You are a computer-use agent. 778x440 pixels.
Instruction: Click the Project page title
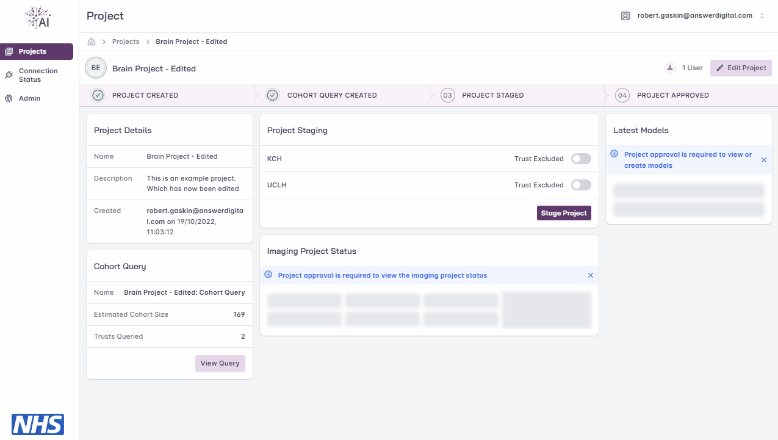coord(105,16)
